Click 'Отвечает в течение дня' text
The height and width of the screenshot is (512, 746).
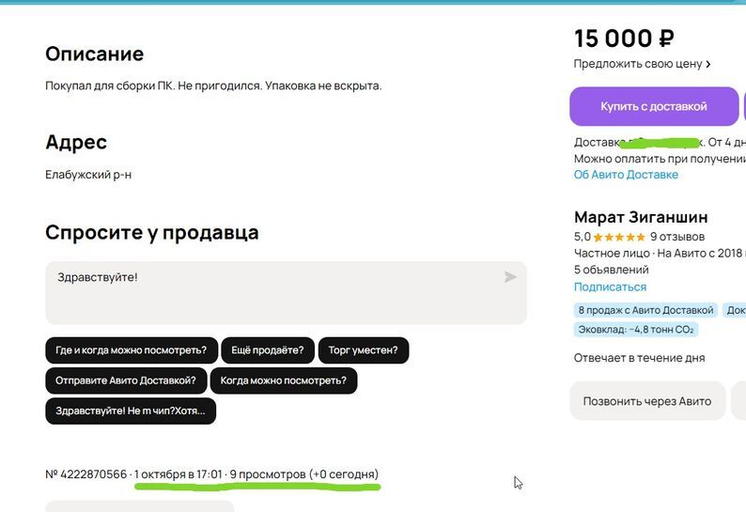[639, 358]
